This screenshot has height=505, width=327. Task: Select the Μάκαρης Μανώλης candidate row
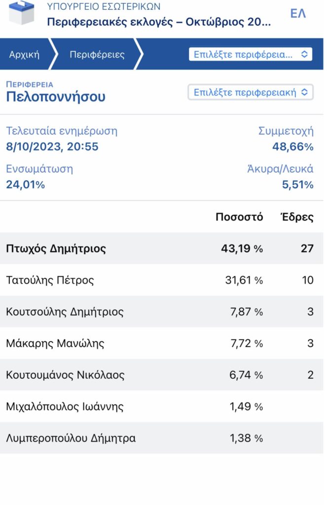point(161,343)
